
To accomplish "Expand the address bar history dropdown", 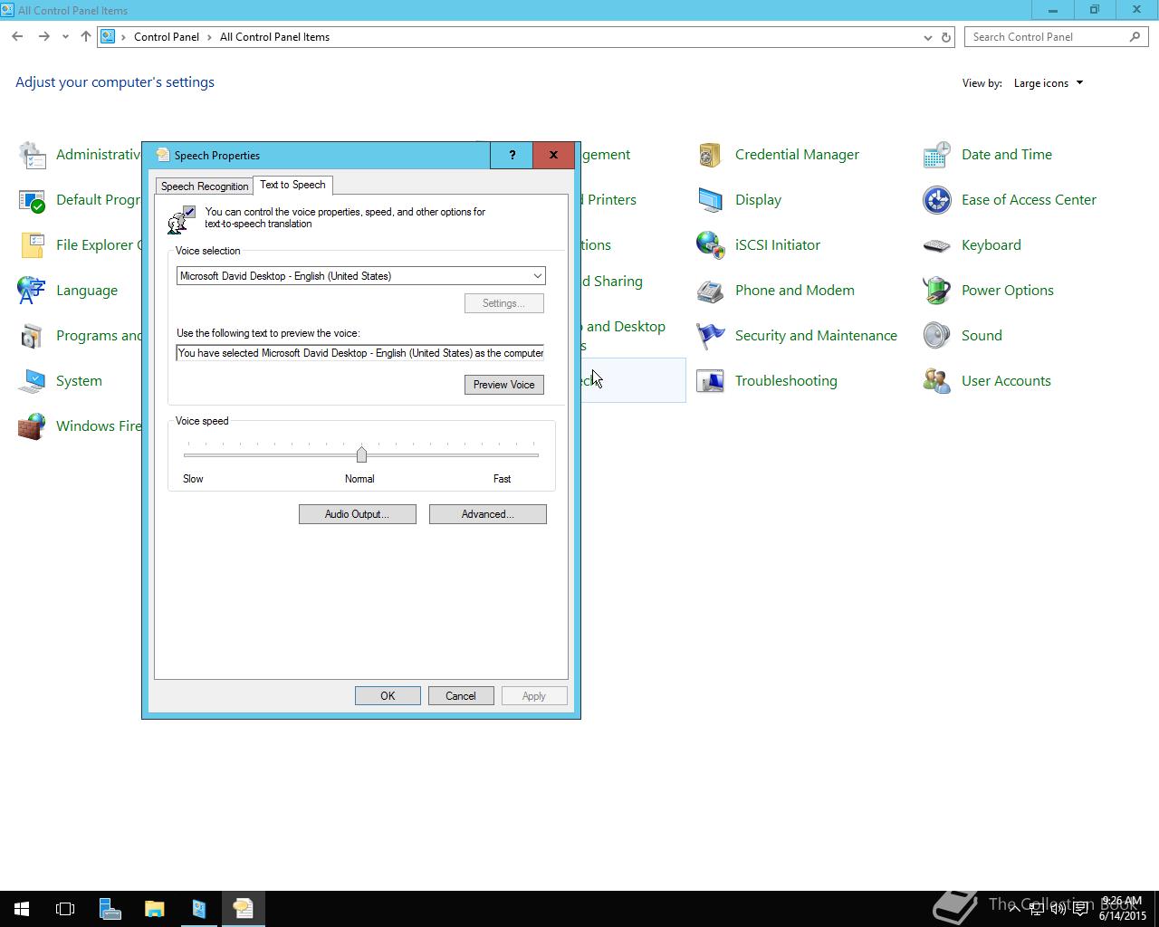I will [927, 37].
